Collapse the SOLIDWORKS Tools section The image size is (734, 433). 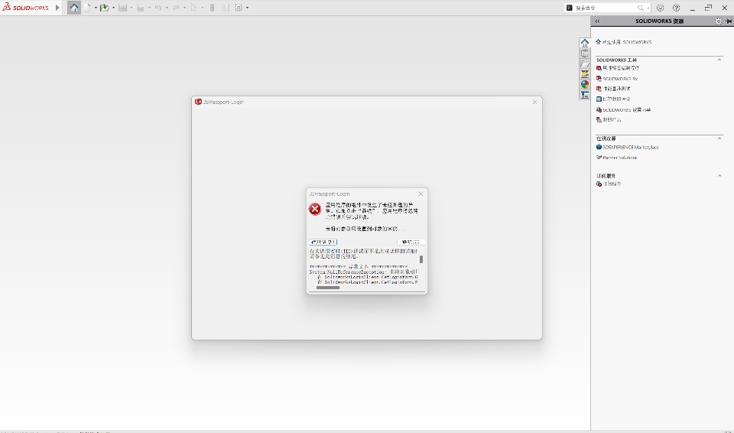coord(719,60)
